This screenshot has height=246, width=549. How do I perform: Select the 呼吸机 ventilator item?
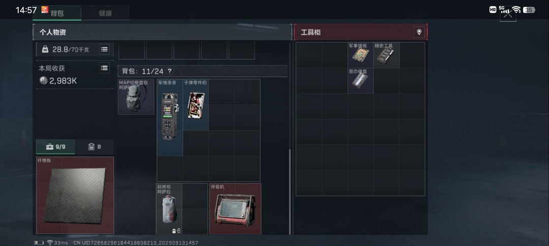[235, 208]
